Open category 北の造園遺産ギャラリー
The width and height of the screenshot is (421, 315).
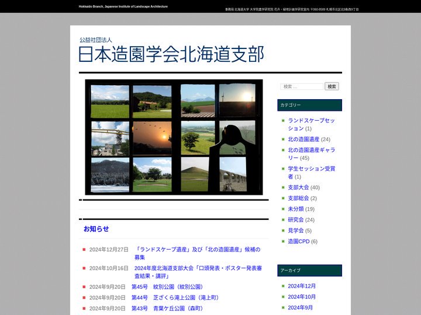[311, 154]
